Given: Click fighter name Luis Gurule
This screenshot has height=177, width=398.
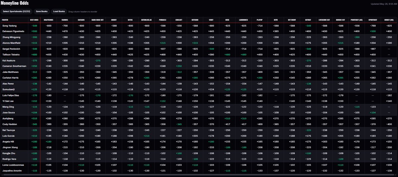Looking at the screenshot, I should (8, 136).
